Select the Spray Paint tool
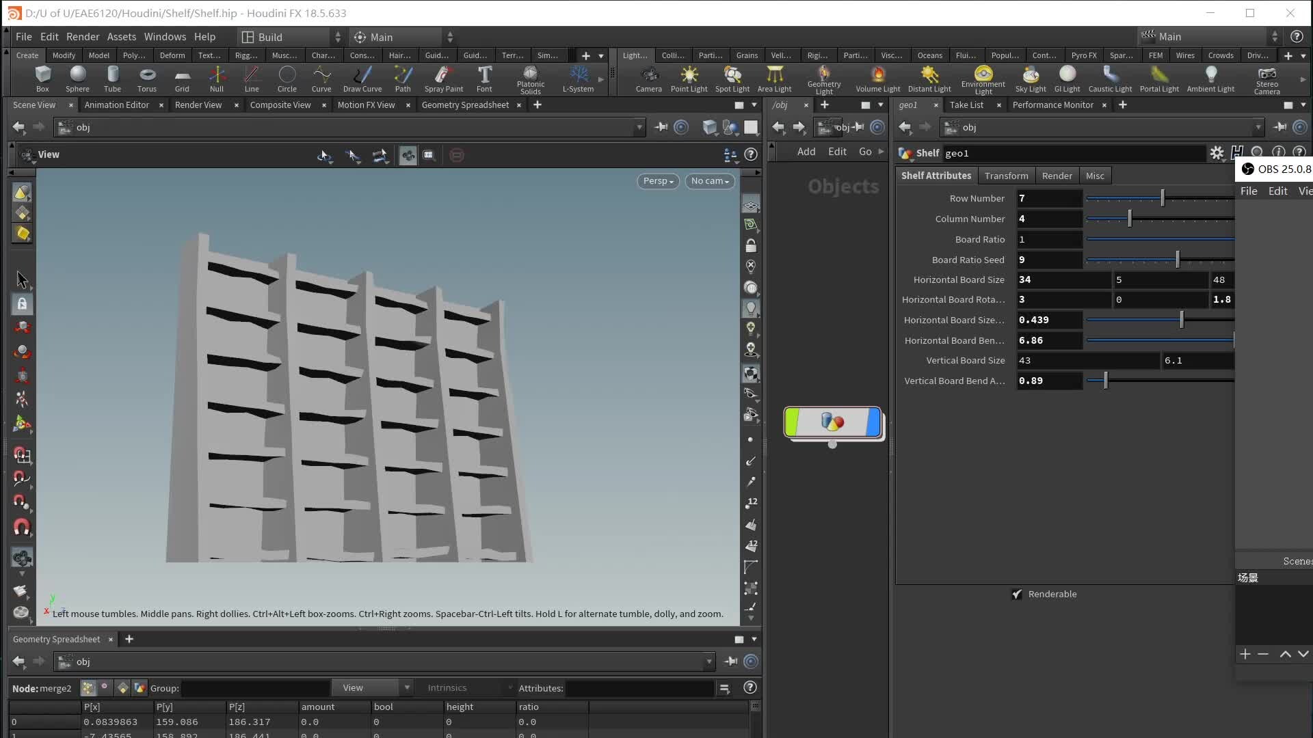This screenshot has width=1313, height=738. (444, 77)
